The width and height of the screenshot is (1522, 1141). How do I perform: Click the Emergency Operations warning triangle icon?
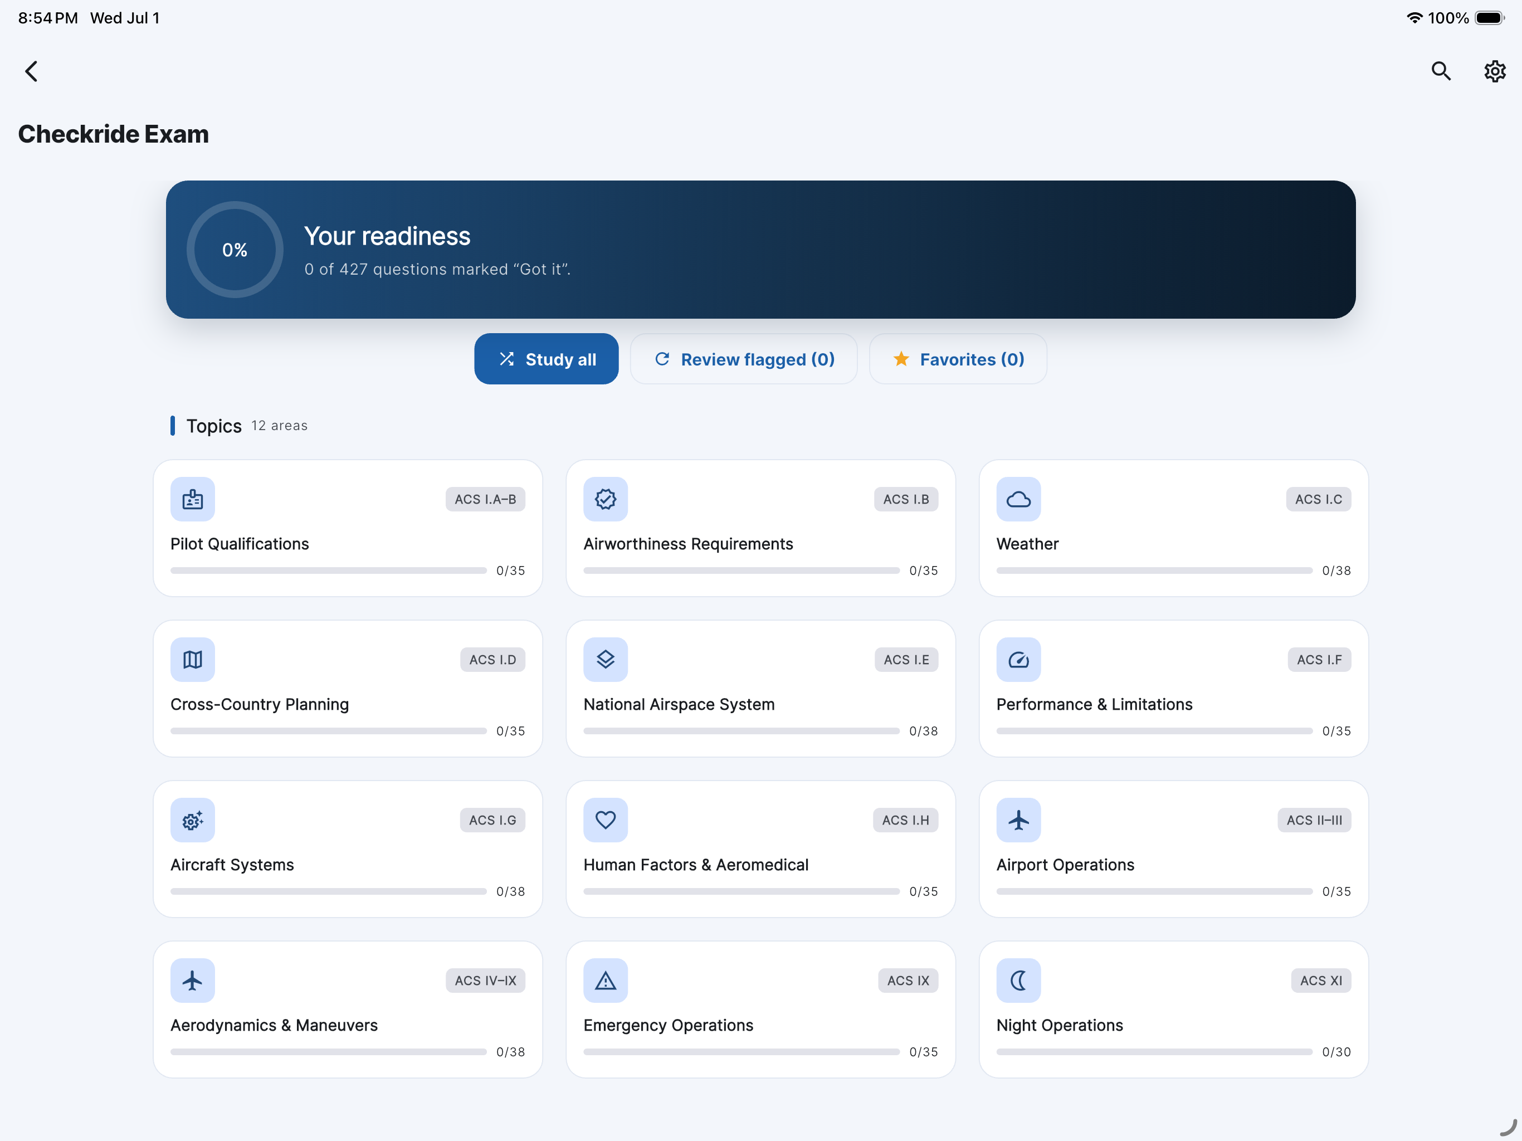click(606, 980)
